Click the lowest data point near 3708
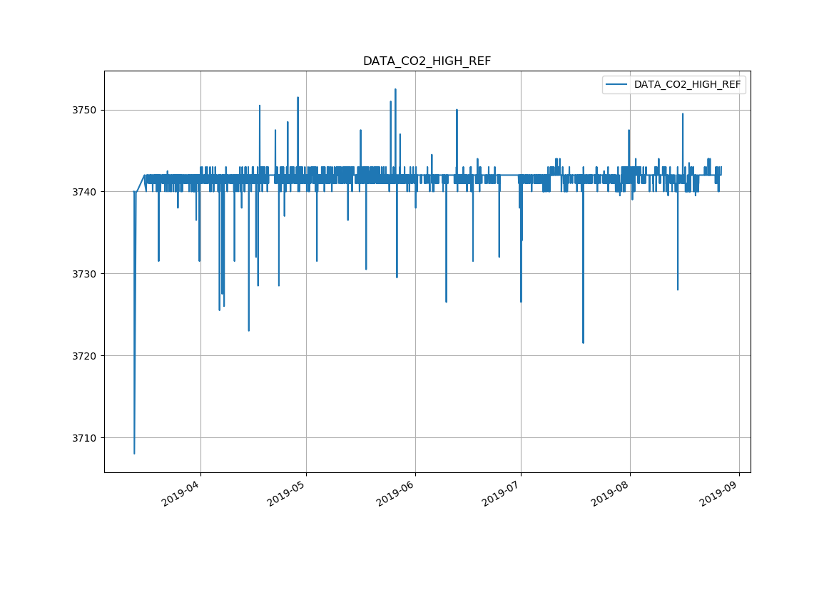This screenshot has width=834, height=590. point(134,453)
